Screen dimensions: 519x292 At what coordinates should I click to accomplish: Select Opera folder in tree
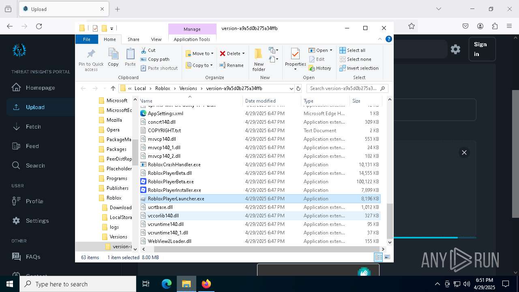click(x=113, y=130)
